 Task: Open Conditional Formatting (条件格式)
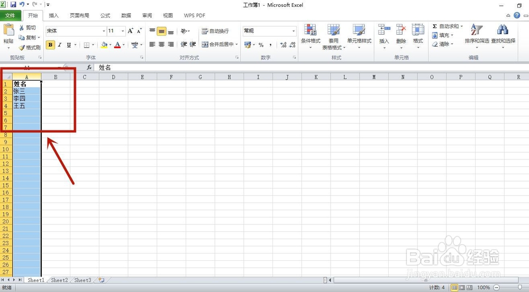(x=311, y=37)
